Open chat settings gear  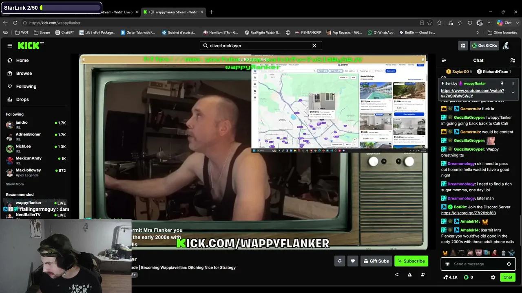(493, 277)
